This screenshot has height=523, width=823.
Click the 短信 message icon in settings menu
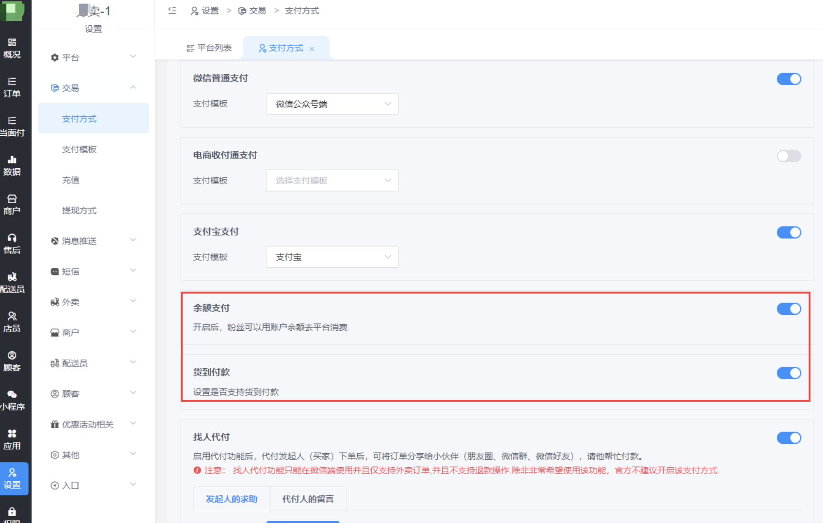click(55, 271)
